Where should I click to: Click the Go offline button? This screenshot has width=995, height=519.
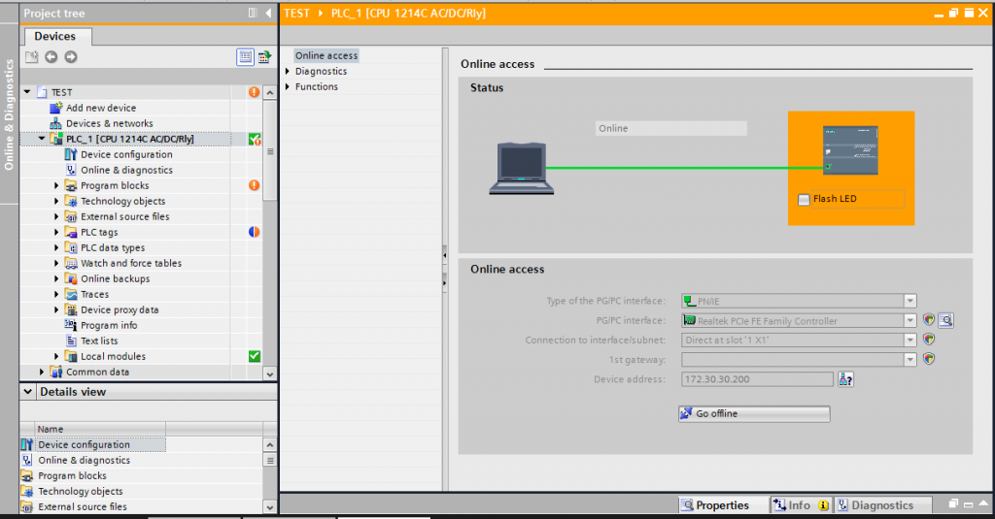tap(754, 414)
